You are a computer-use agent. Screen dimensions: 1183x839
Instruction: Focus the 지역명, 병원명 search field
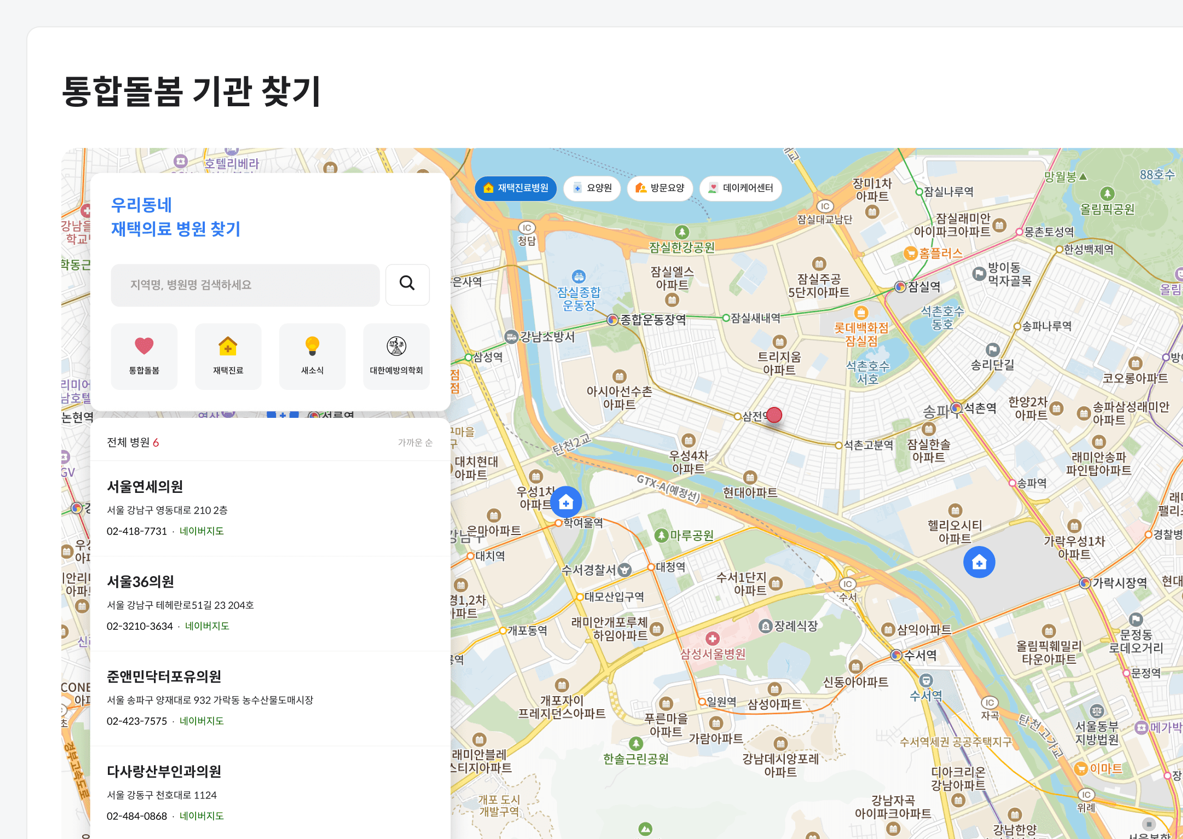point(245,285)
